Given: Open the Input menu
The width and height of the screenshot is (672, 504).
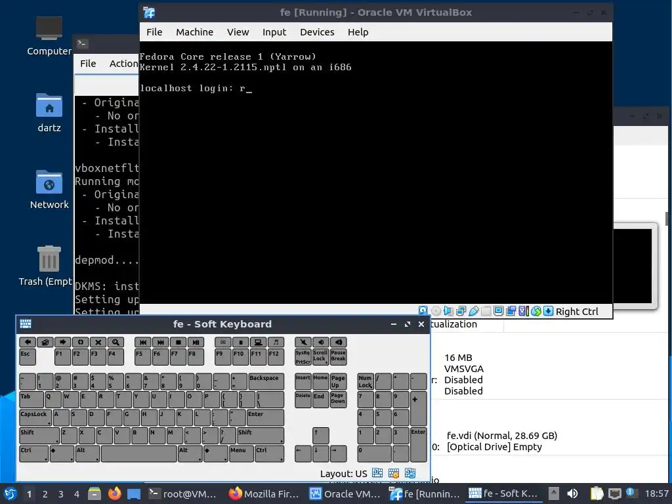Looking at the screenshot, I should (x=274, y=32).
